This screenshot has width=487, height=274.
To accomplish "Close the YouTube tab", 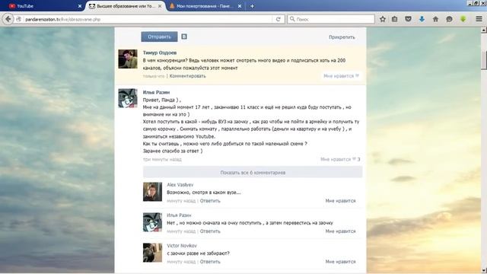I will coord(80,6).
